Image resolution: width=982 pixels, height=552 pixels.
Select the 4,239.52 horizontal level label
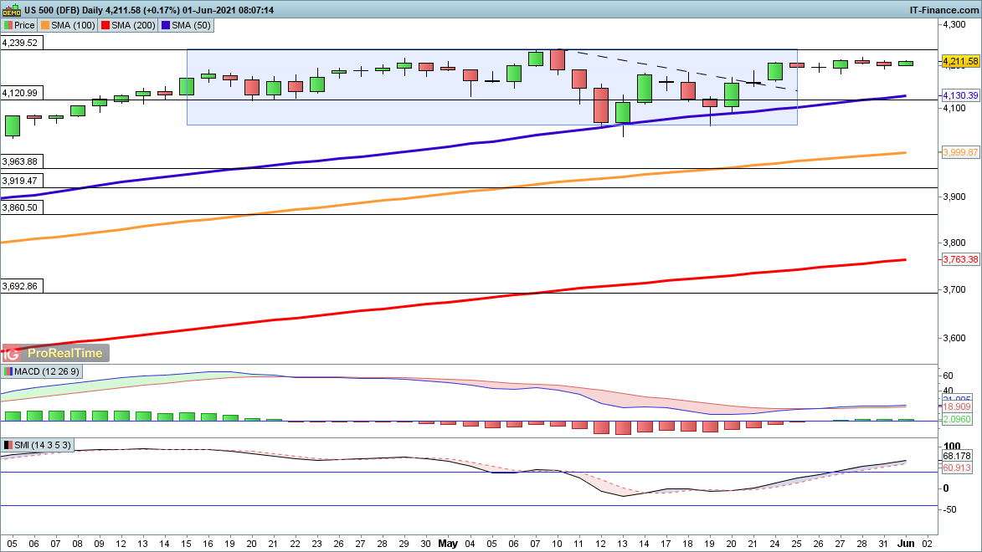(20, 43)
